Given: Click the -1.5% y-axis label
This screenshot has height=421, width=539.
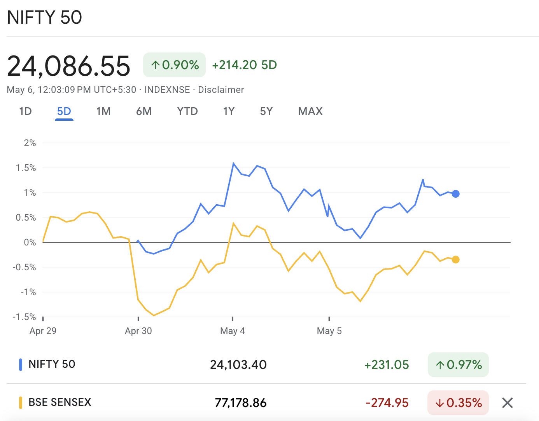Looking at the screenshot, I should pos(24,317).
